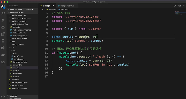
Task: Open the Run and Debug bug icon
Action: [x=3, y=27]
